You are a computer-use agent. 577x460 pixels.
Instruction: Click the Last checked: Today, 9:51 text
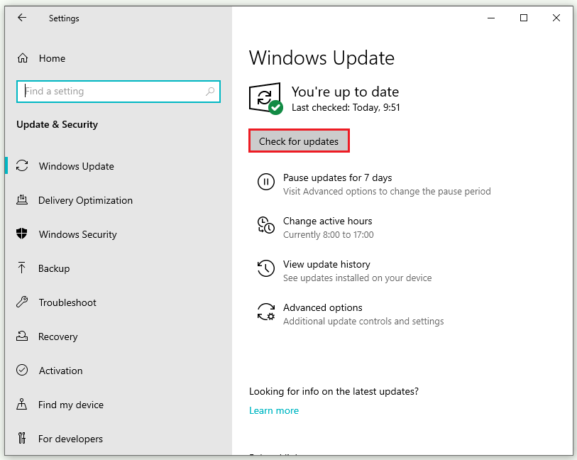coord(346,107)
